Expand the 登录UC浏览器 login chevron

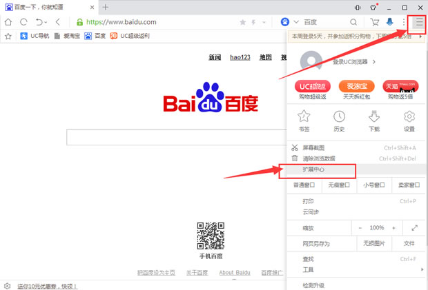[x=374, y=62]
